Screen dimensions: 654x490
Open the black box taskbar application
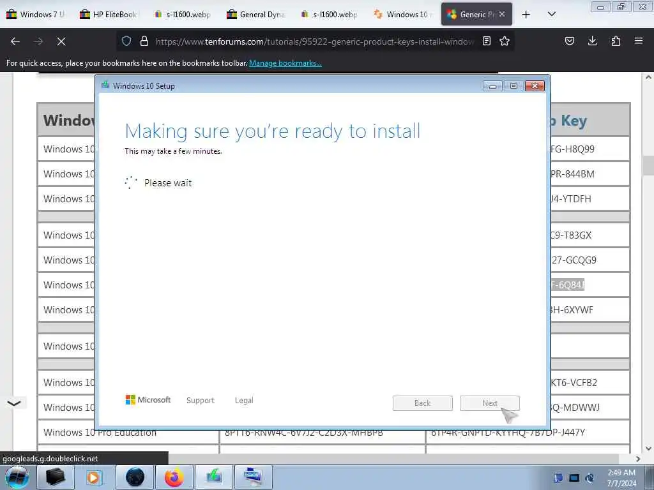56,477
